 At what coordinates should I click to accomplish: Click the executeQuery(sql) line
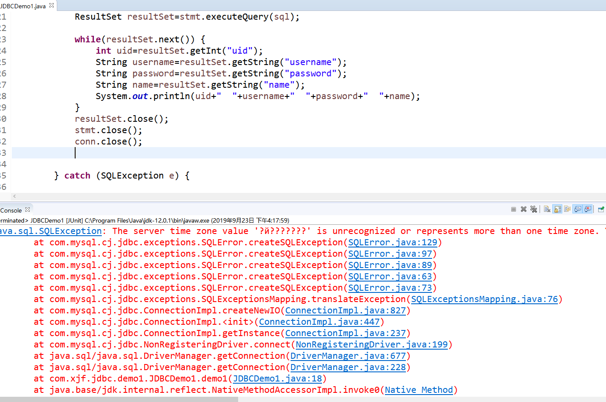click(x=187, y=17)
